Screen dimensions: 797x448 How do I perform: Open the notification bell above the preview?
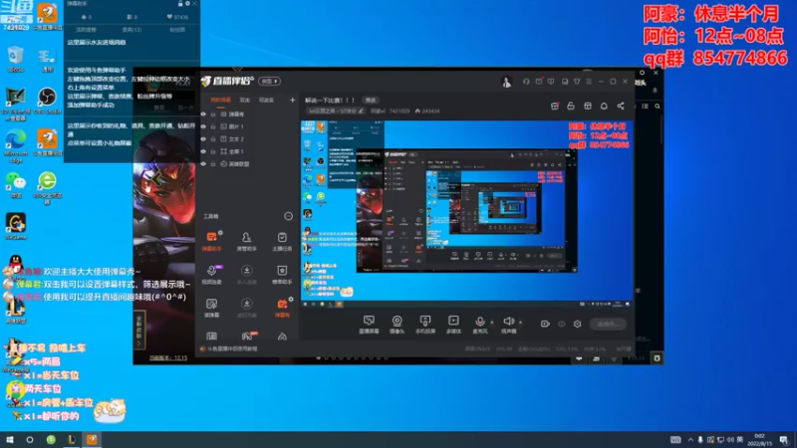[x=604, y=106]
